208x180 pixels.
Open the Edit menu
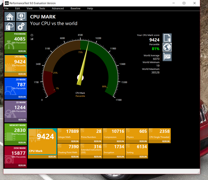[x=18, y=8]
